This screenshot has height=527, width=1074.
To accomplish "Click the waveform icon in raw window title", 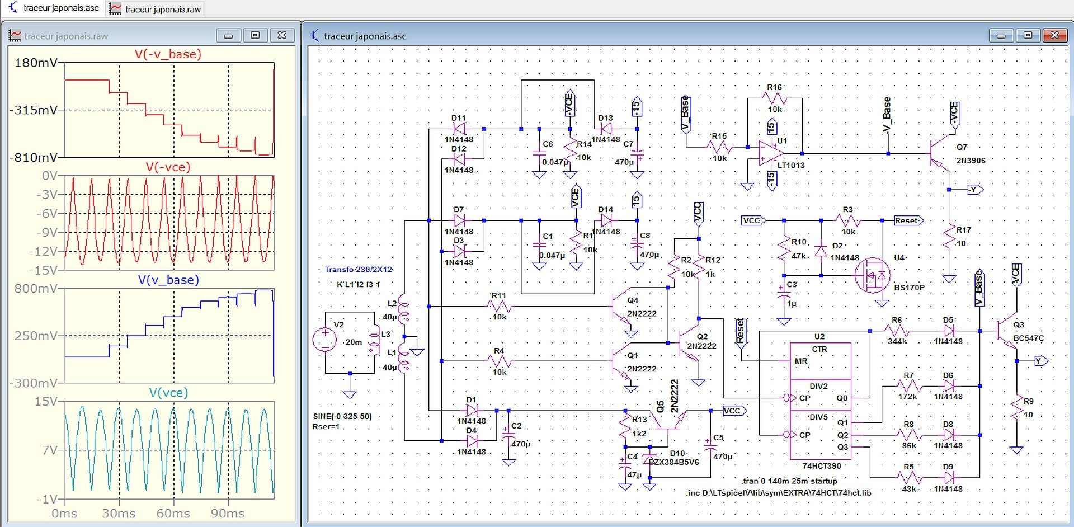I will pyautogui.click(x=15, y=36).
